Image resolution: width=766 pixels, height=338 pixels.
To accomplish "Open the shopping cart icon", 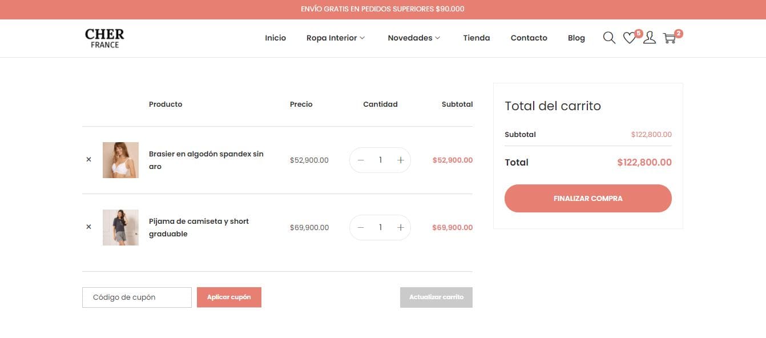I will click(x=670, y=38).
